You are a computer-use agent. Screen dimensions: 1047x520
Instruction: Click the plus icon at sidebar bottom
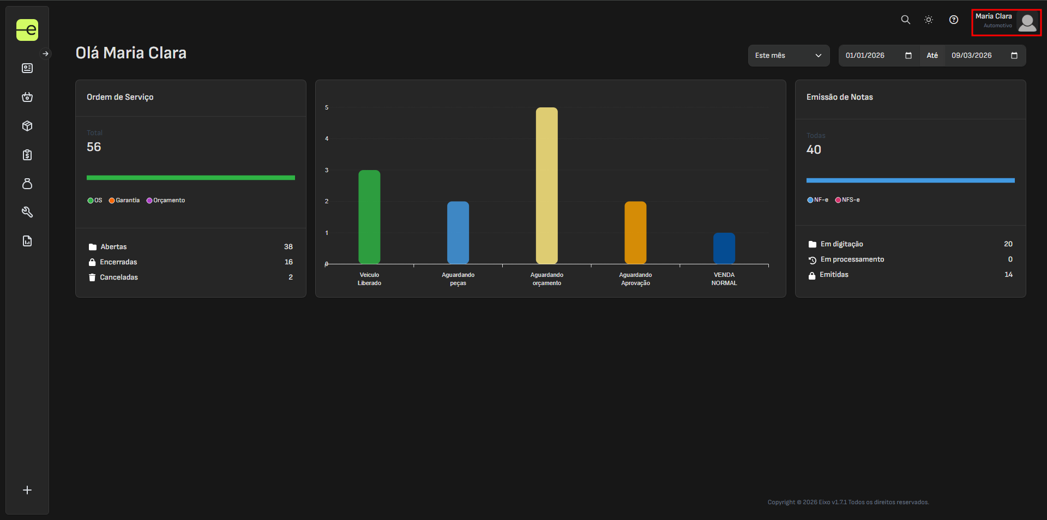point(27,490)
